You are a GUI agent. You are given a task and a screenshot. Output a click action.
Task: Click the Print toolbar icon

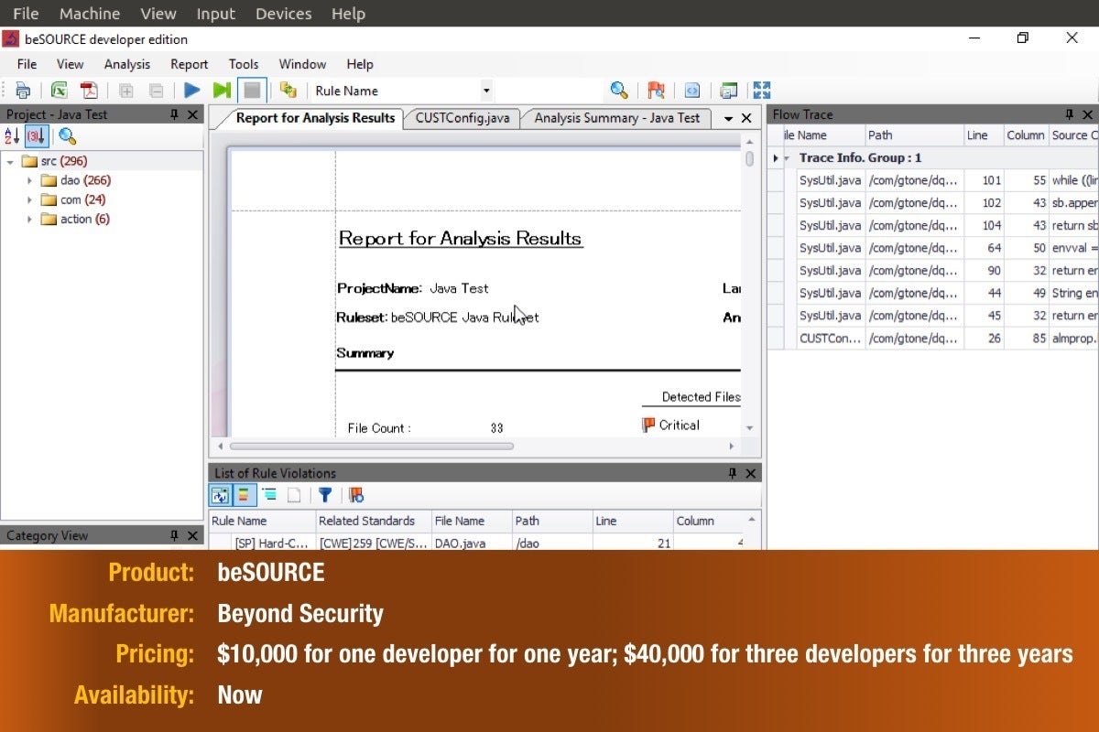click(24, 91)
